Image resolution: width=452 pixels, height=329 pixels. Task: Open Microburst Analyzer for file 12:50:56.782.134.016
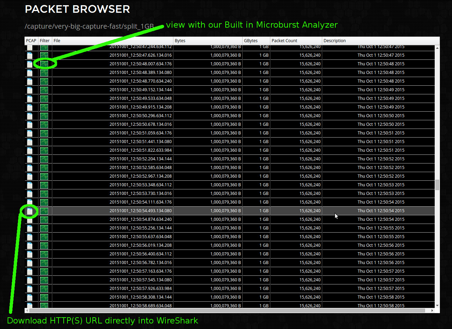point(44,262)
